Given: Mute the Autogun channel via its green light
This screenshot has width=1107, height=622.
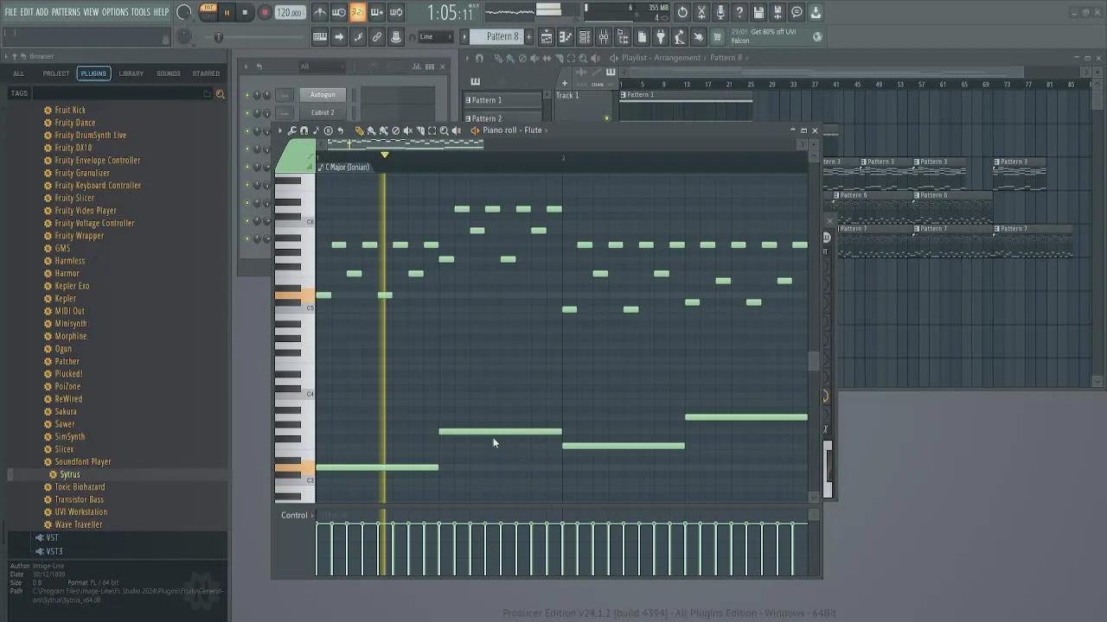Looking at the screenshot, I should pyautogui.click(x=246, y=95).
